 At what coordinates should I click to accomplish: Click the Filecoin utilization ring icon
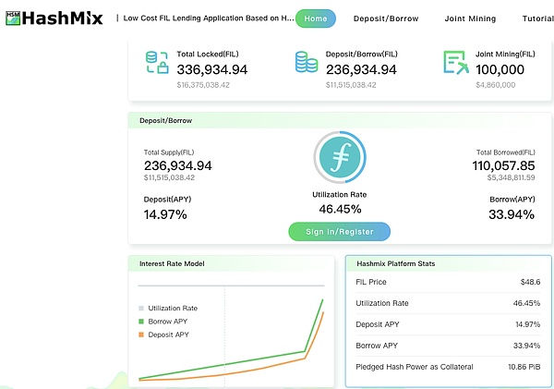click(x=341, y=160)
